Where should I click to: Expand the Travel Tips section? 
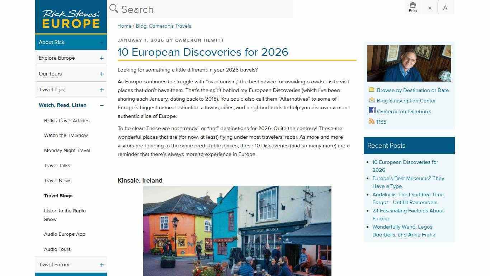[102, 89]
